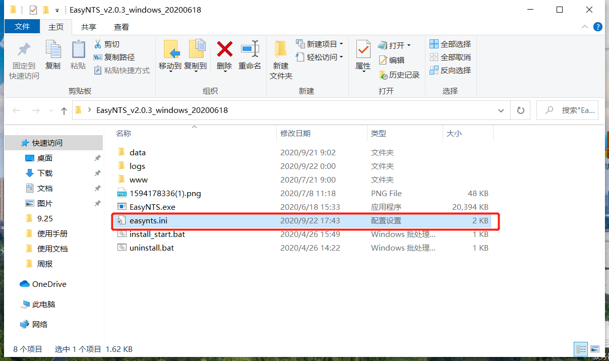Create a New folder (新建文件夹)
Viewport: 609px width, 361px height.
pyautogui.click(x=281, y=60)
